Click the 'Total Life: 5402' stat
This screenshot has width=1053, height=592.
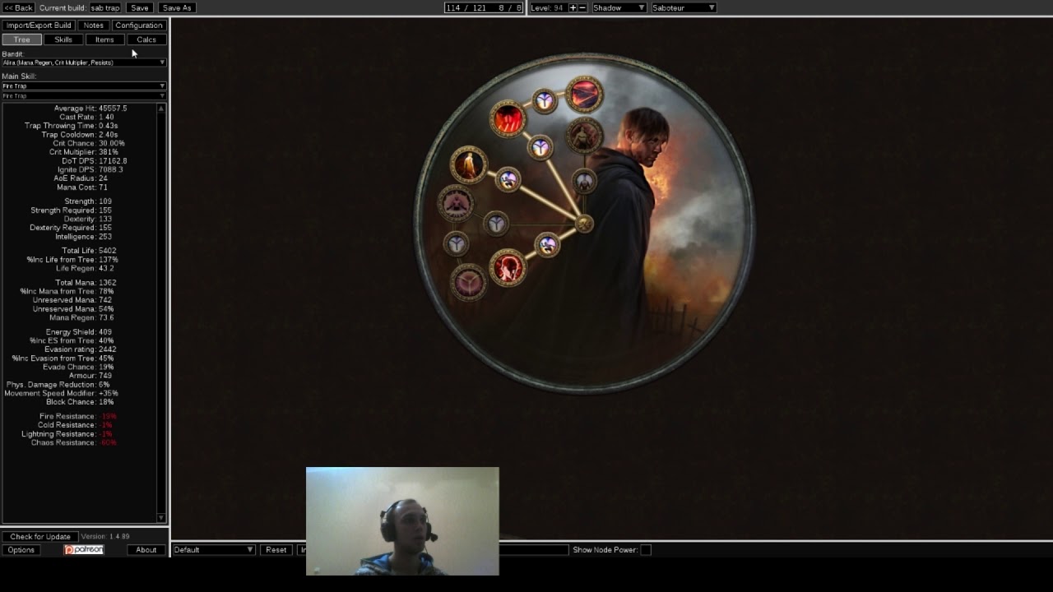pyautogui.click(x=89, y=250)
